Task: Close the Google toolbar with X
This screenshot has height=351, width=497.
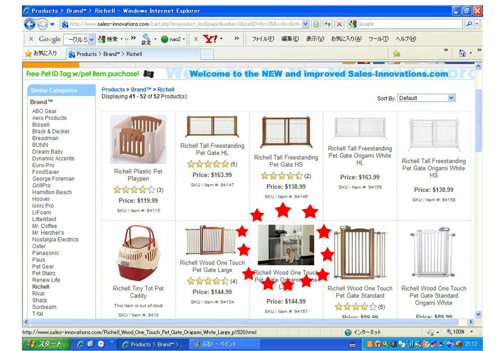Action: click(31, 39)
